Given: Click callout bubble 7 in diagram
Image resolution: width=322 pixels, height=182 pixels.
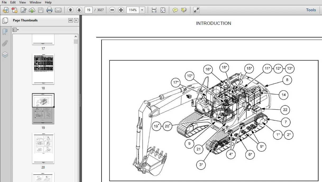Looking at the screenshot, I should pyautogui.click(x=286, y=122).
